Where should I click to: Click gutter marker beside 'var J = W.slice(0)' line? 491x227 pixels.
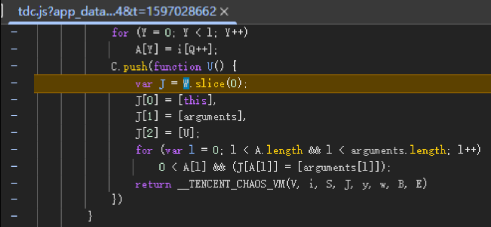point(14,83)
